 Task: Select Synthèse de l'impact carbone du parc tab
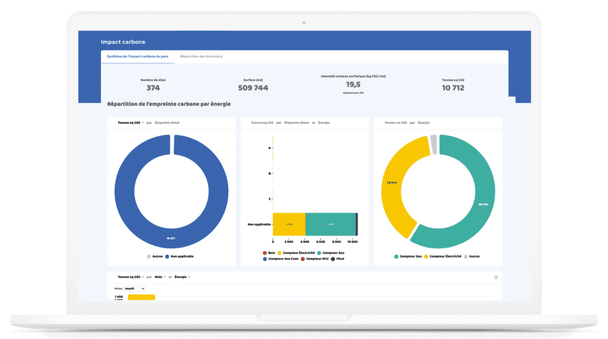coord(137,56)
